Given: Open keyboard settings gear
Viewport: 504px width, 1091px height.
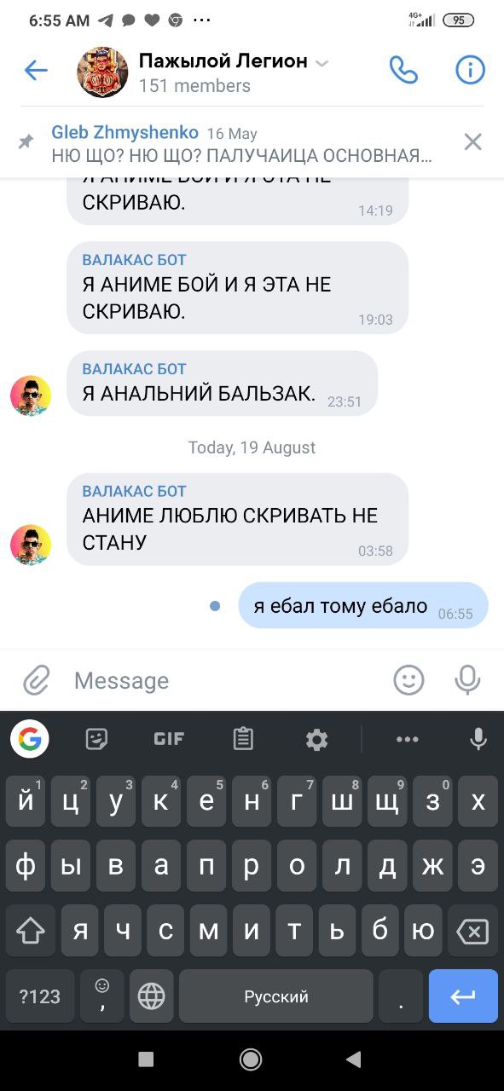Looking at the screenshot, I should point(316,739).
